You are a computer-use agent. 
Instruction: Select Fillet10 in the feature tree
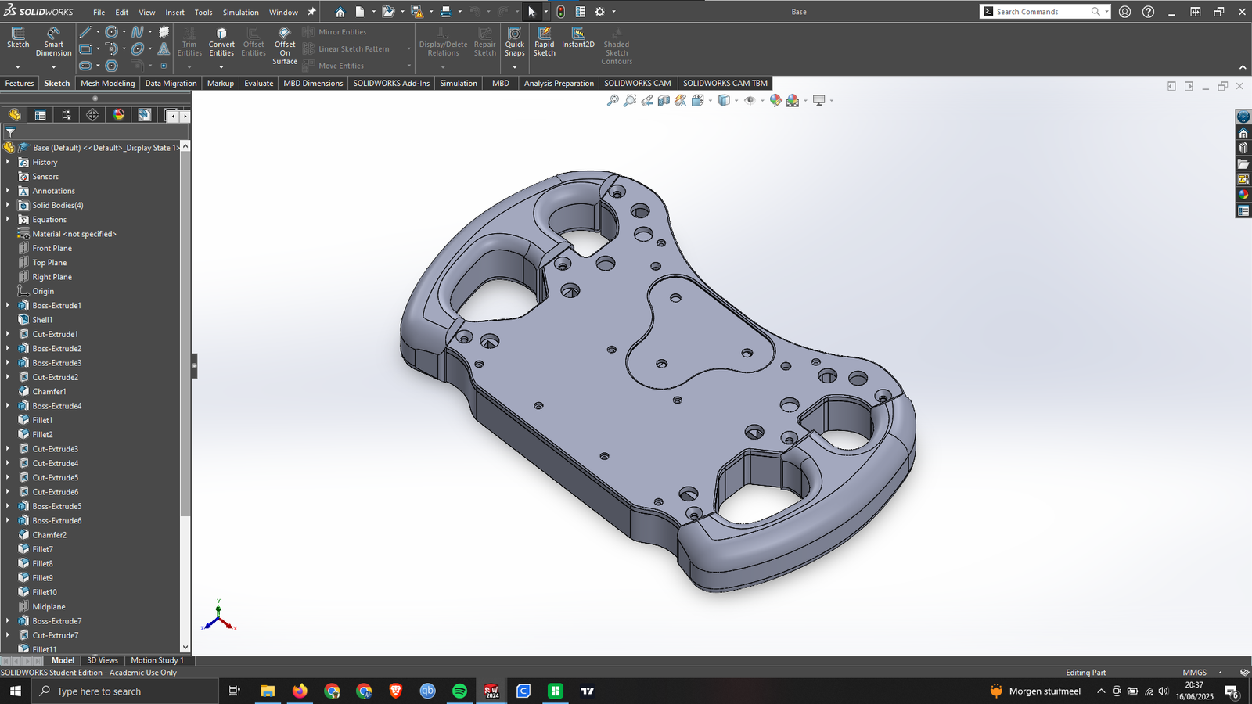tap(45, 592)
